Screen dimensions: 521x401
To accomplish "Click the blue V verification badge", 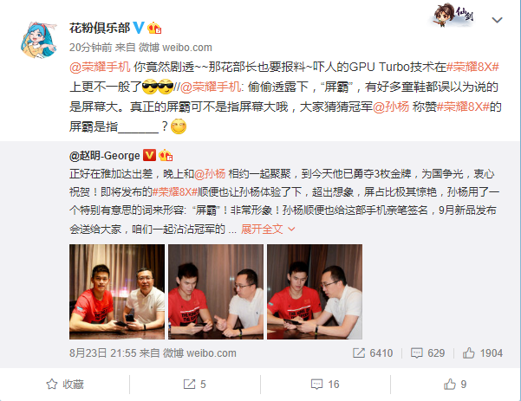I will 139,28.
